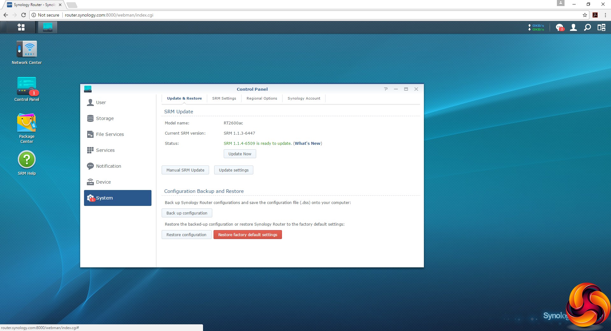Launch Package Center desktop icon
The image size is (611, 331).
click(x=27, y=128)
